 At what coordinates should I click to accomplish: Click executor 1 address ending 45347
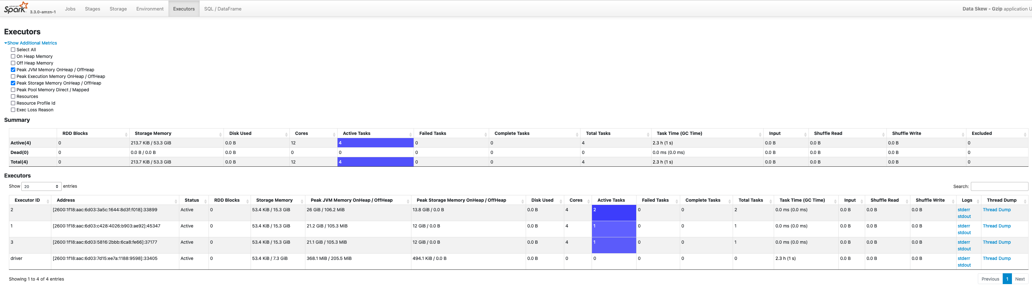(107, 226)
